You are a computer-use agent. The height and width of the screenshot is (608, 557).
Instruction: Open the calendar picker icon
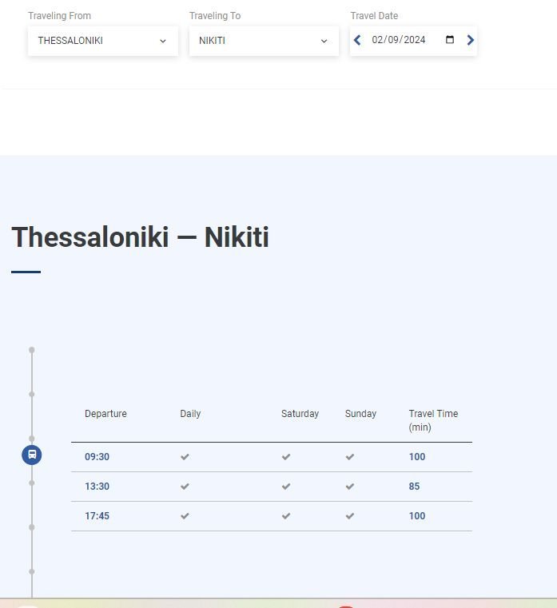[450, 40]
